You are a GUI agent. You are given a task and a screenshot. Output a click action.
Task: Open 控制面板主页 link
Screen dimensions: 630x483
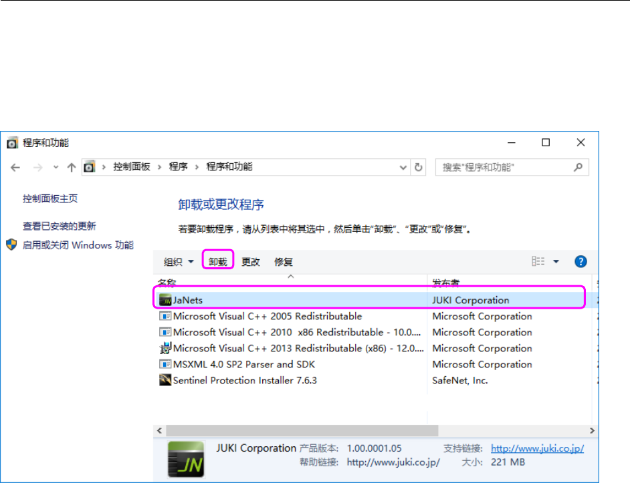point(50,198)
